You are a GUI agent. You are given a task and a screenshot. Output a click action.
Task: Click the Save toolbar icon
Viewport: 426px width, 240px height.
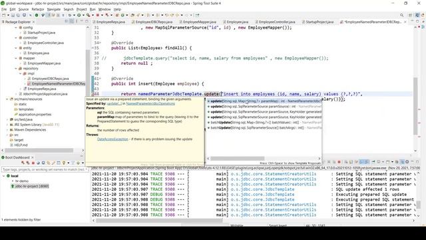13,15
